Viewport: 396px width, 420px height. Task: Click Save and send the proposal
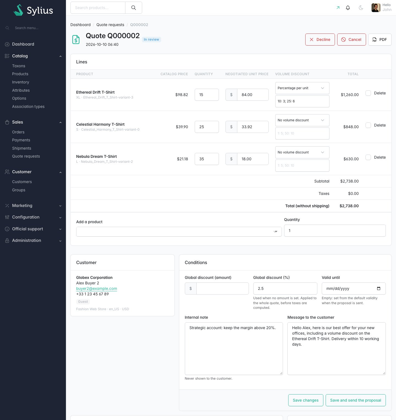tap(356, 400)
